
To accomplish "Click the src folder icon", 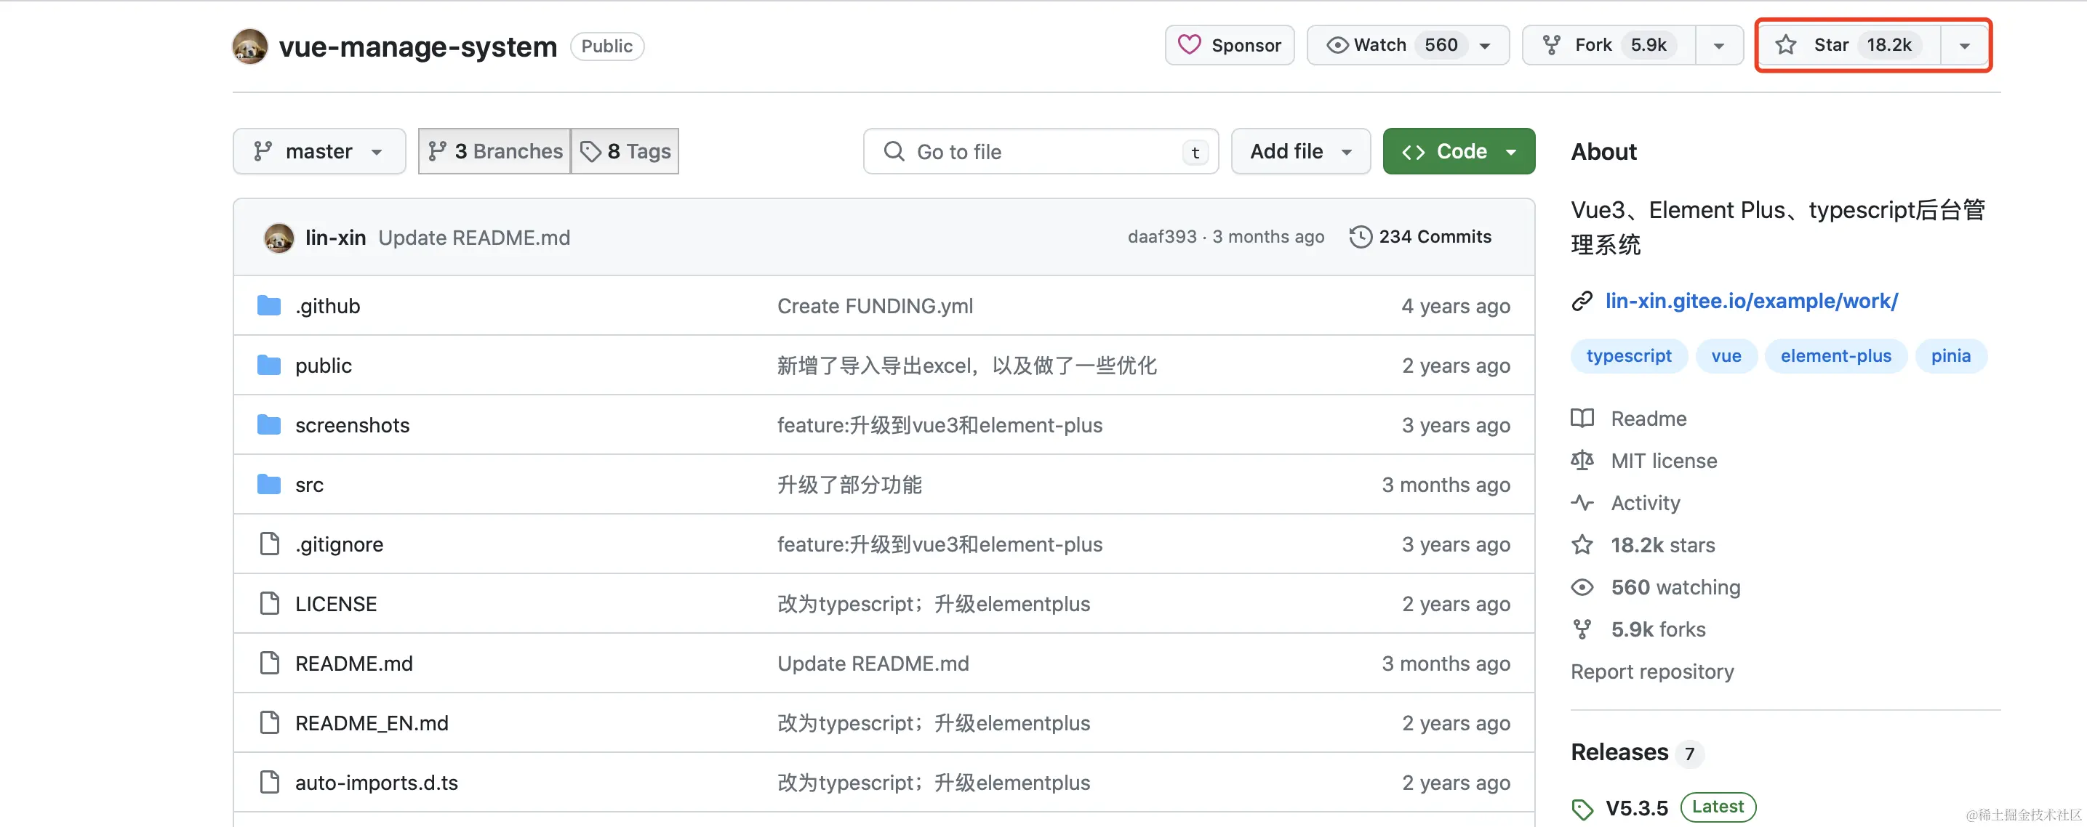I will tap(269, 485).
